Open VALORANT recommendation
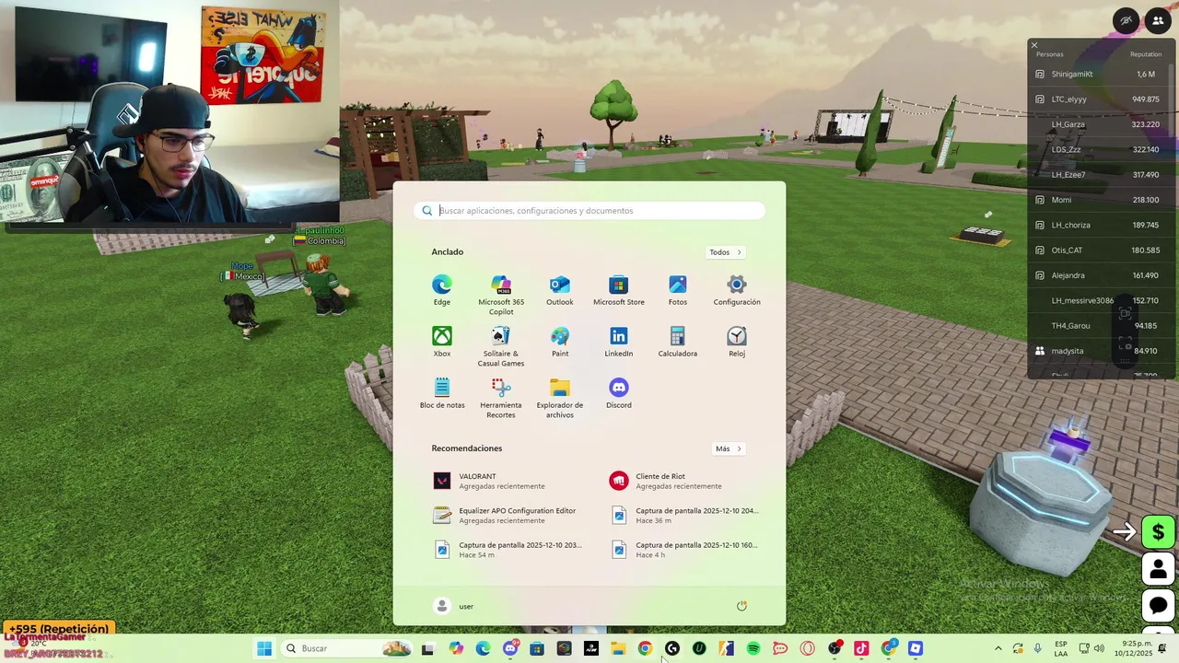1179x663 pixels. tap(500, 481)
